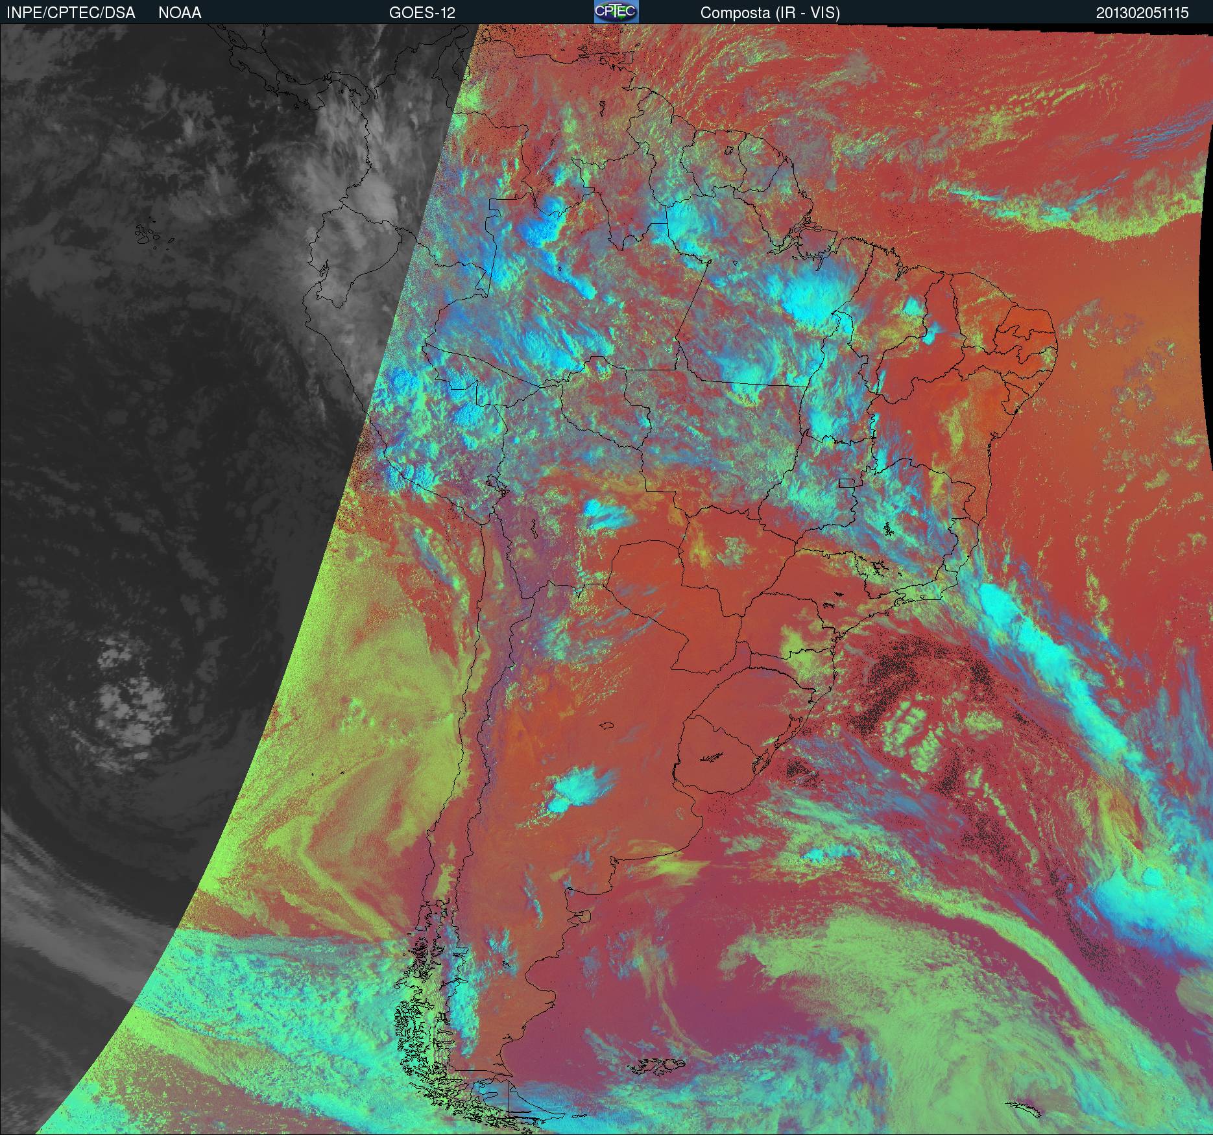Viewport: 1213px width, 1135px height.
Task: Select the NOAA label in the header
Action: coord(180,13)
